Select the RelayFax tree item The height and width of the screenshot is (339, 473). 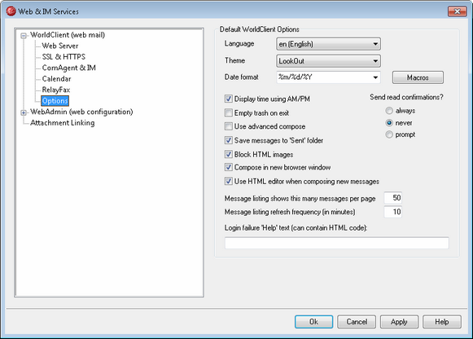[56, 90]
